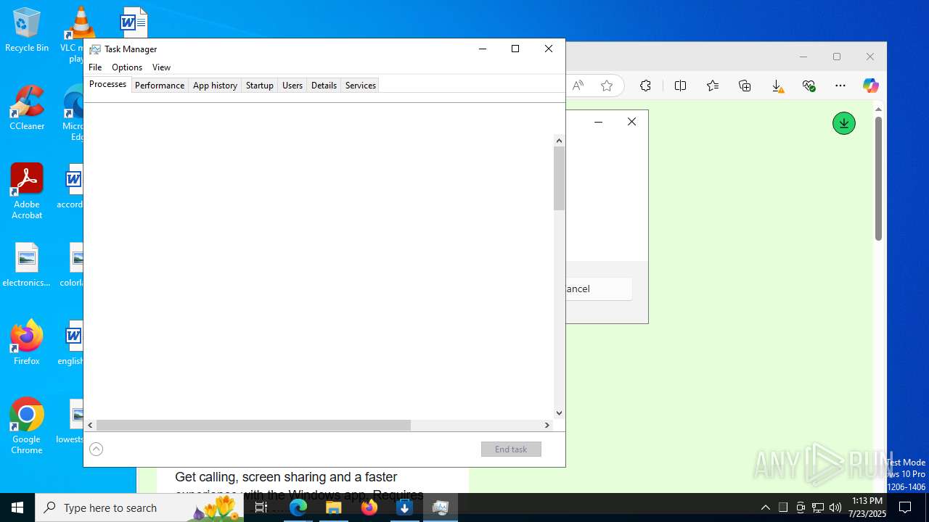The image size is (929, 522).
Task: Click the Cancel button in the dialog behind Task Manager
Action: click(x=599, y=289)
